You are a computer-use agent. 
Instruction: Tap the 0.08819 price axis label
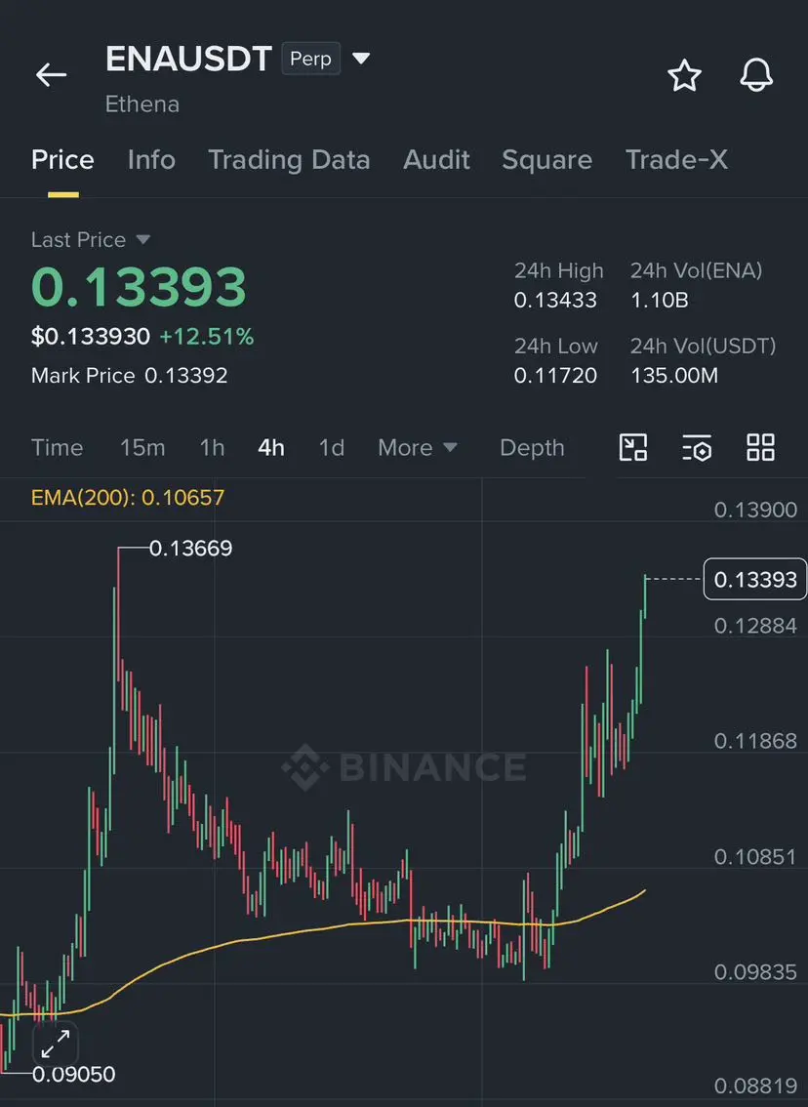click(x=755, y=1086)
